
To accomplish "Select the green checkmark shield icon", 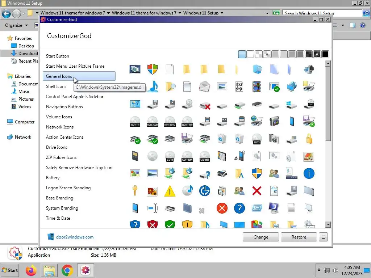I will tap(170, 224).
